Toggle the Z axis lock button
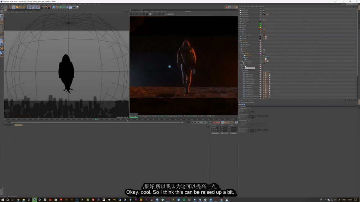Image resolution: width=360 pixels, height=202 pixels. click(35, 7)
